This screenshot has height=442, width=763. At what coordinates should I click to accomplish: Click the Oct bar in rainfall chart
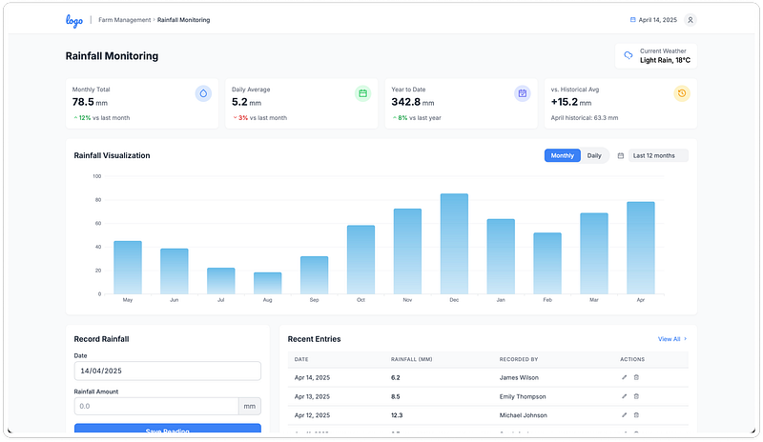(x=361, y=260)
